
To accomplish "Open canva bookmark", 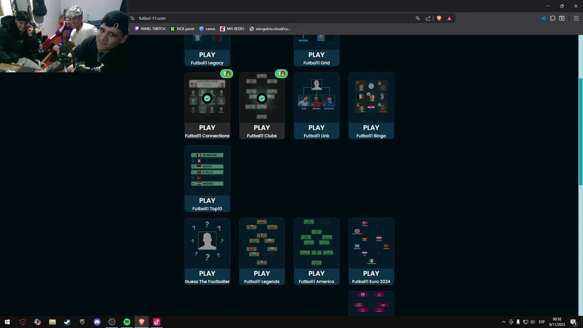I will pos(207,29).
